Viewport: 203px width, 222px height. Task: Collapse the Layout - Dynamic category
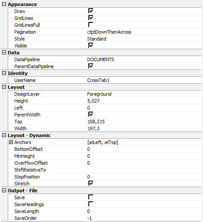click(4, 135)
